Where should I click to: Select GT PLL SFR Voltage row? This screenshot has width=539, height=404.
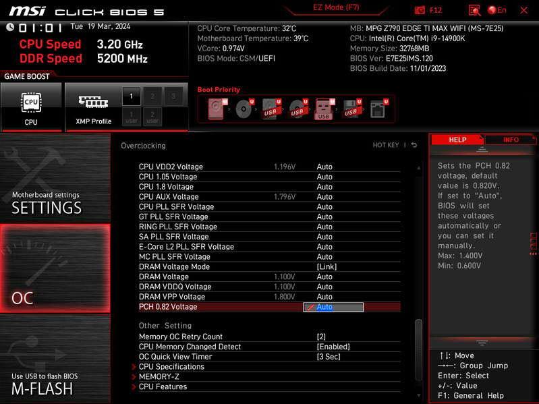click(x=270, y=217)
